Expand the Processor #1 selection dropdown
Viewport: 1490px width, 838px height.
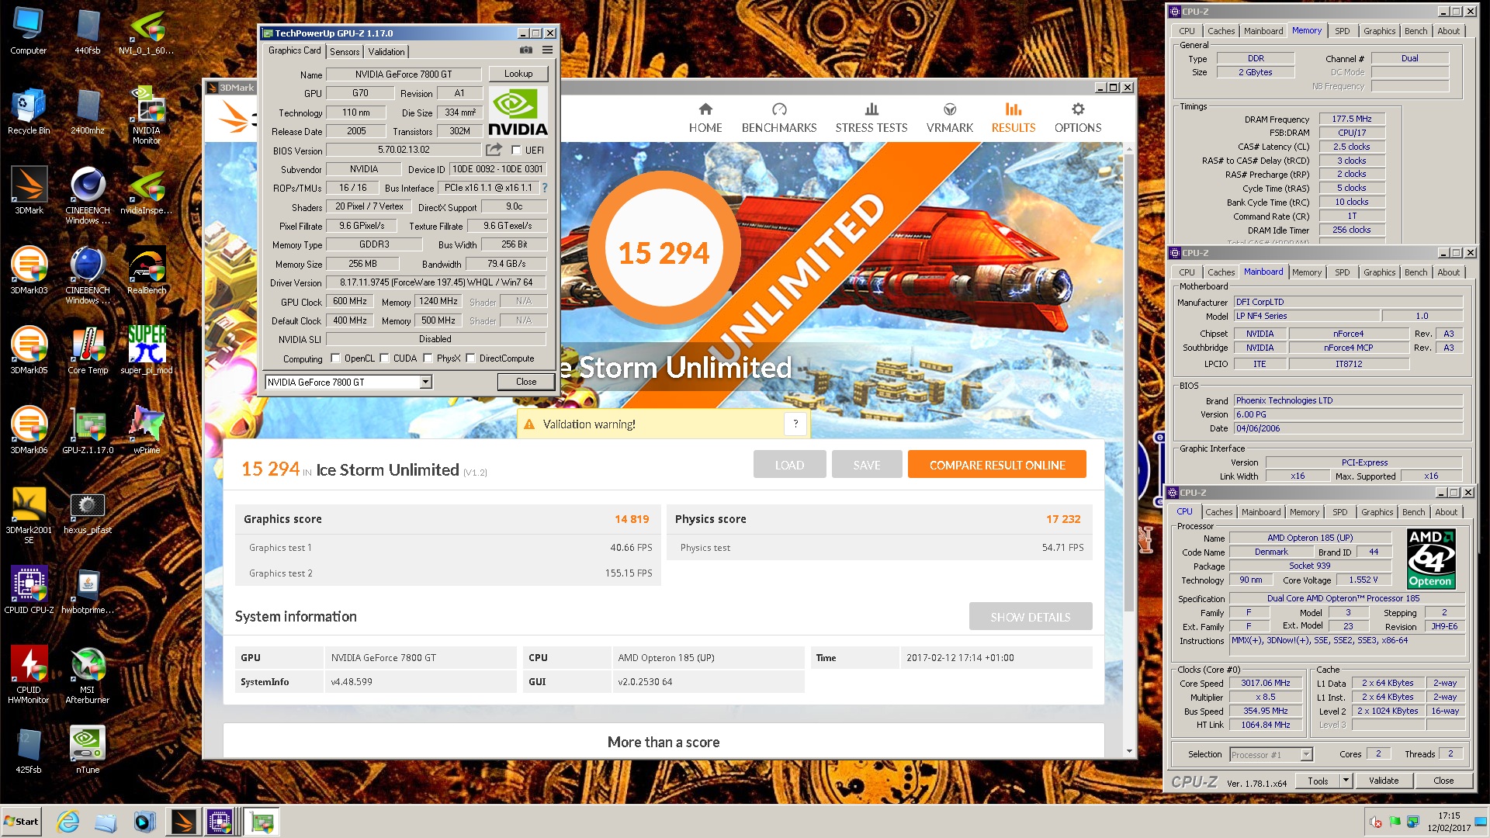click(1306, 754)
